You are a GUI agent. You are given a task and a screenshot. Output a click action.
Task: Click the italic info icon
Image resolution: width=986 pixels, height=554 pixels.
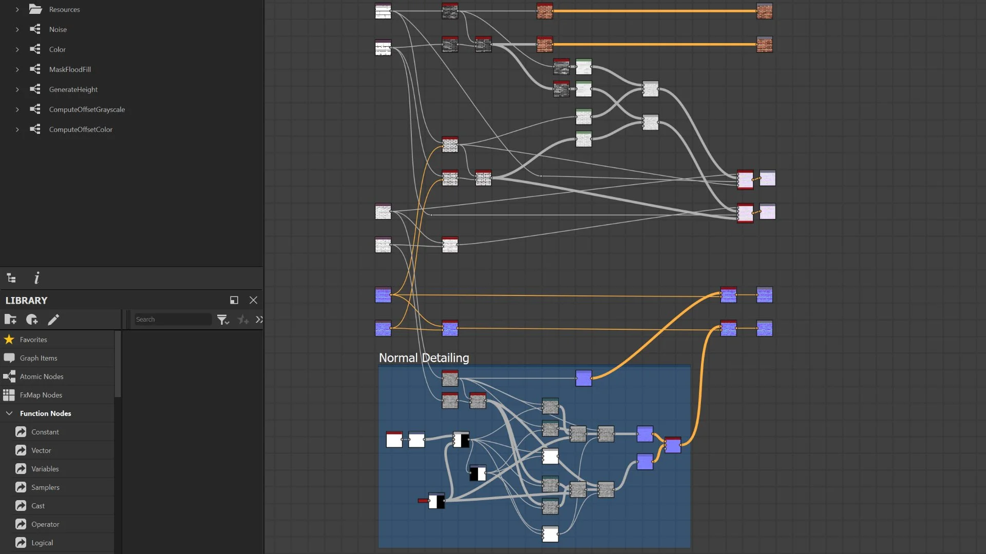(x=36, y=278)
